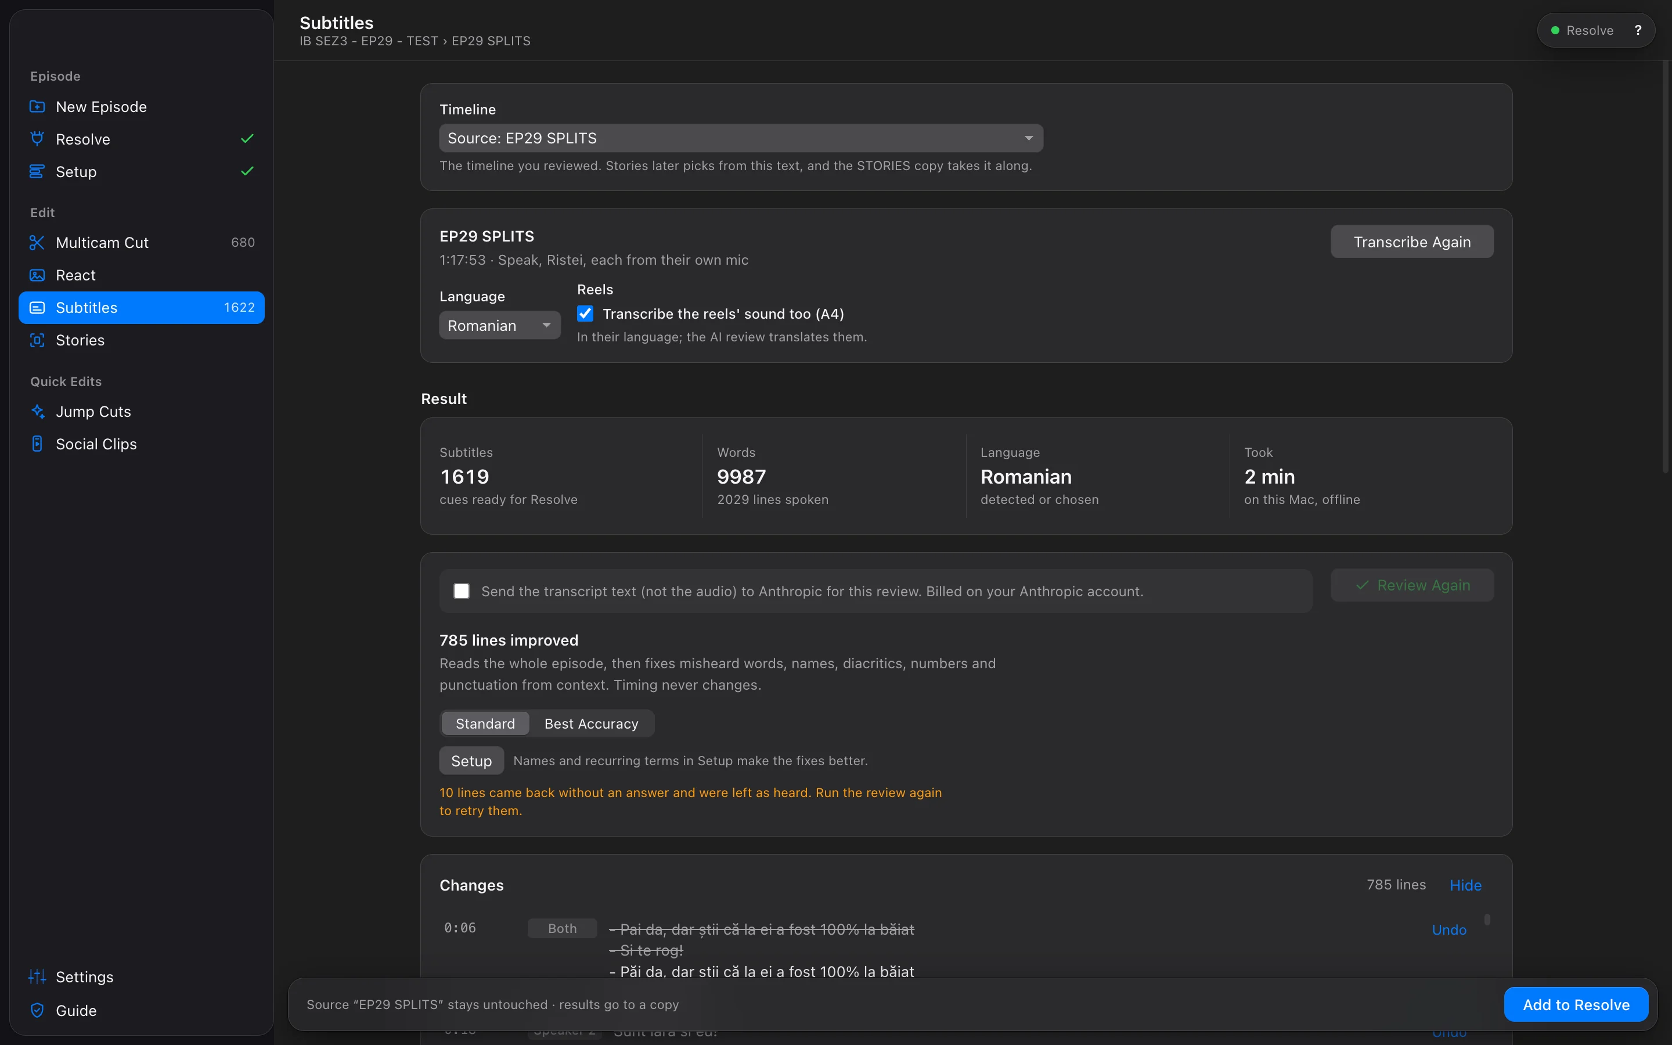Click the 0:06 timestamp in Changes
1672x1045 pixels.
460,928
